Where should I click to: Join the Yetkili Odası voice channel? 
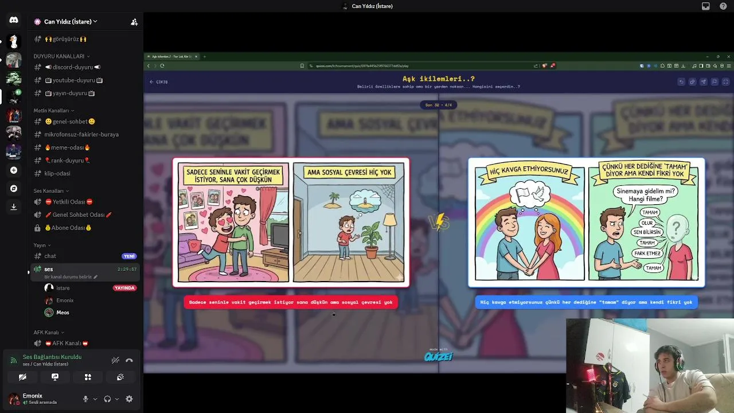85,202
